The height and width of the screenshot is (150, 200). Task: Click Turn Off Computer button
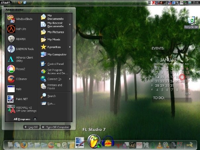[x=56, y=127]
